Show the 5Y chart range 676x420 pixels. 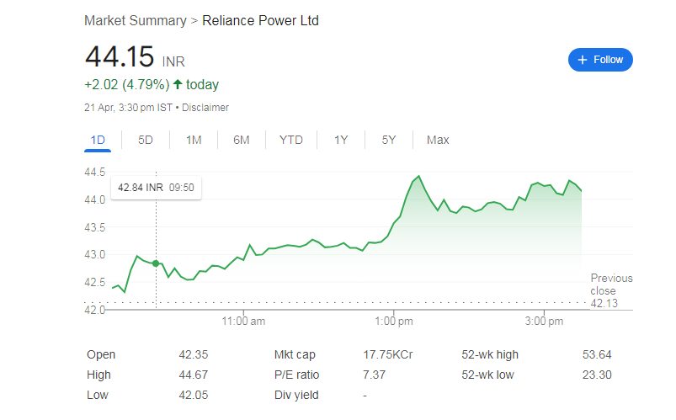tap(388, 141)
